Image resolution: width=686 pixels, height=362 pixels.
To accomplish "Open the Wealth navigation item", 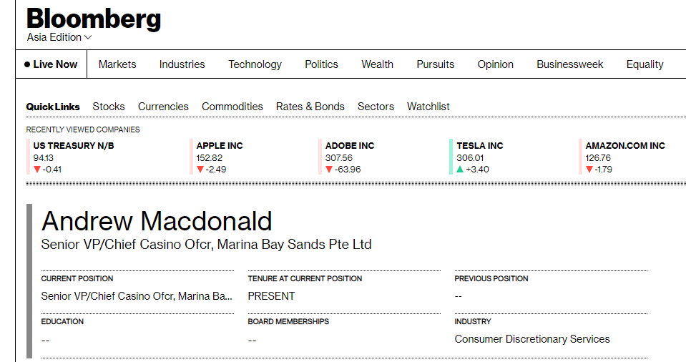I will tap(377, 64).
